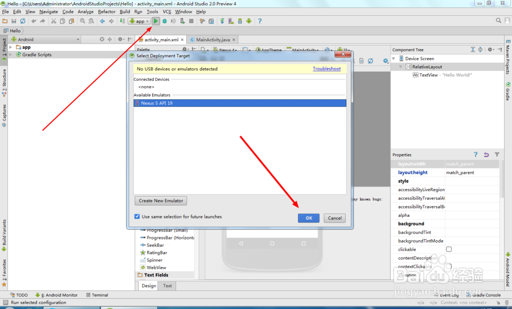Open the Build menu
The width and height of the screenshot is (512, 309).
(x=125, y=11)
